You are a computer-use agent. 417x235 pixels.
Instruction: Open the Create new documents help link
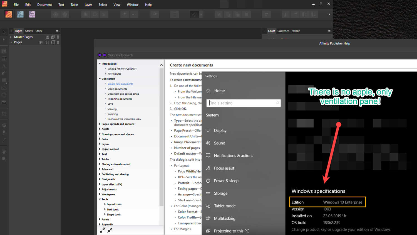click(120, 84)
